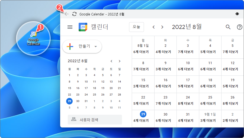Click day 10 in main month grid
The width and height of the screenshot is (244, 138).
click(x=188, y=63)
